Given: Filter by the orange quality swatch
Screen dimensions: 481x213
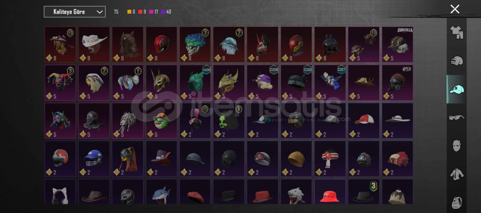Looking at the screenshot, I should tap(129, 12).
